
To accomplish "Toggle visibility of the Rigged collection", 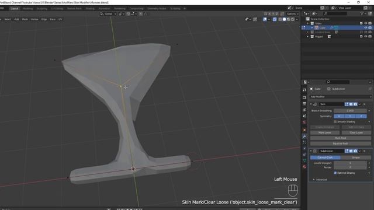I will click(x=366, y=36).
